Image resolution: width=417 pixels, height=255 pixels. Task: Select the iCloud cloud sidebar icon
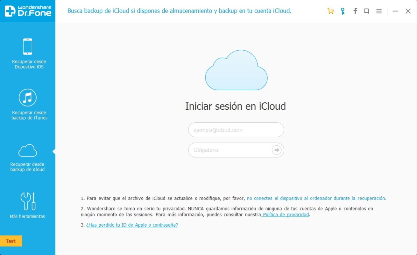pos(28,150)
